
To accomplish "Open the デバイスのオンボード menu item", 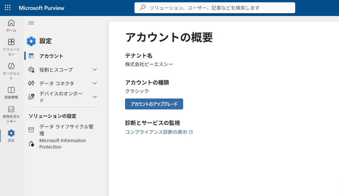I will [61, 97].
